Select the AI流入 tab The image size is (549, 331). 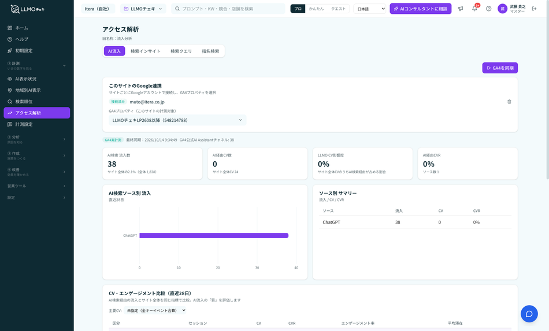[x=114, y=51]
